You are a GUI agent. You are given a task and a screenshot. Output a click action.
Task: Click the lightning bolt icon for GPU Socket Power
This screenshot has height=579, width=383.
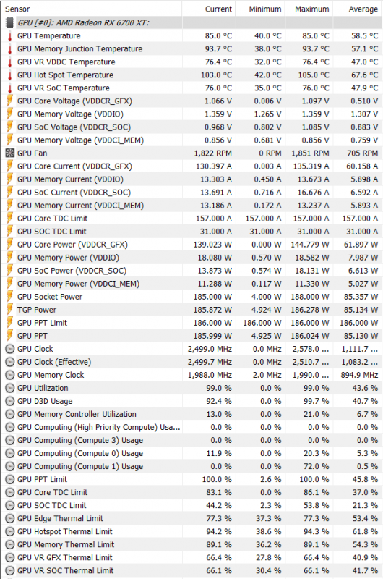[10, 297]
